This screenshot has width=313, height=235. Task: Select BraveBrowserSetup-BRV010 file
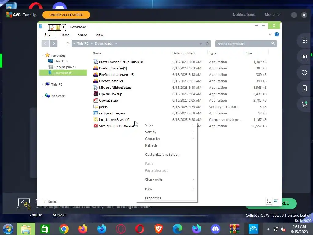coord(121,62)
